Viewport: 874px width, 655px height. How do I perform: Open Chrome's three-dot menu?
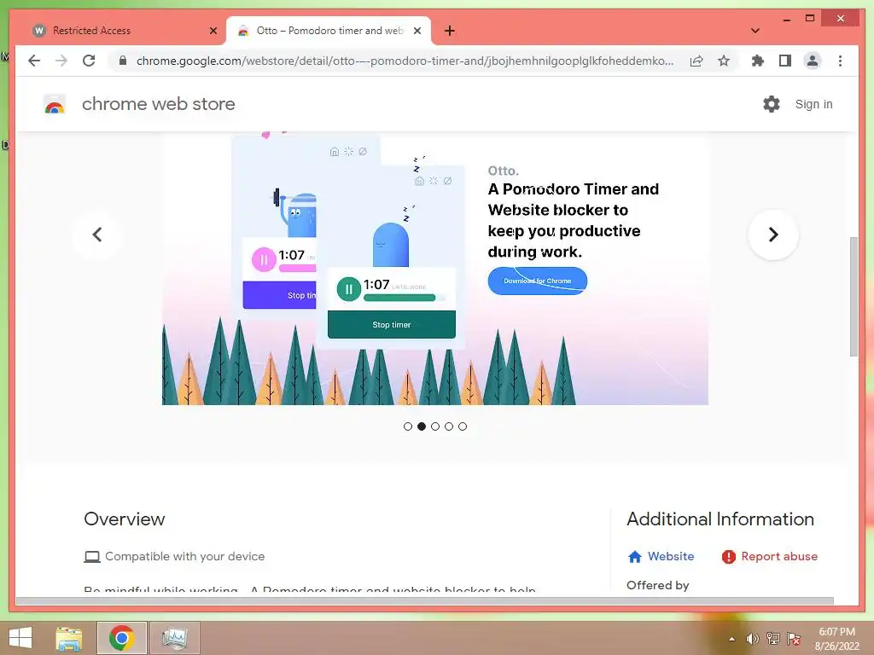[x=840, y=61]
